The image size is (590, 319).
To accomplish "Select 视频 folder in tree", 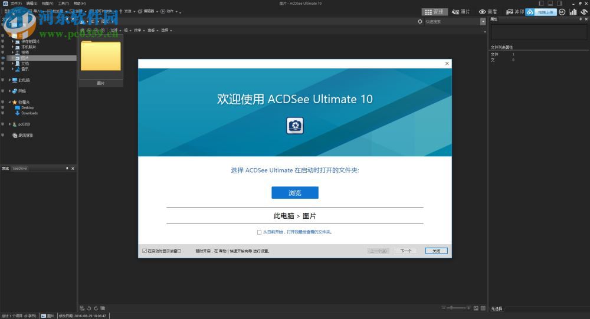I will coord(25,52).
